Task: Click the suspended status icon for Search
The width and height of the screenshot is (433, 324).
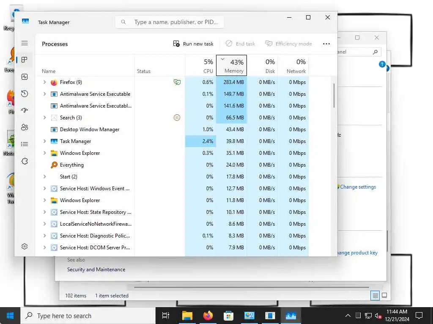Action: tap(177, 118)
